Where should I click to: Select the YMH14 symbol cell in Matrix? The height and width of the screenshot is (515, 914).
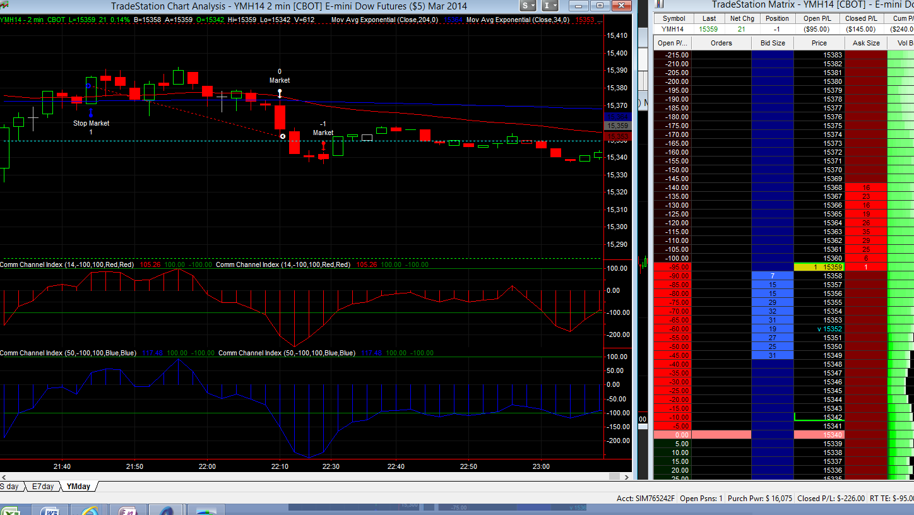(674, 29)
